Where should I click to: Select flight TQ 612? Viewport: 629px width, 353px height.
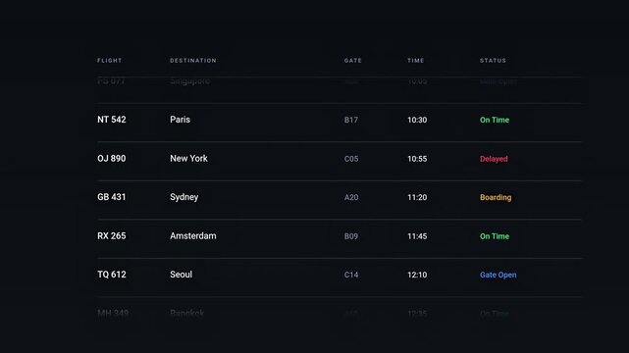(112, 275)
